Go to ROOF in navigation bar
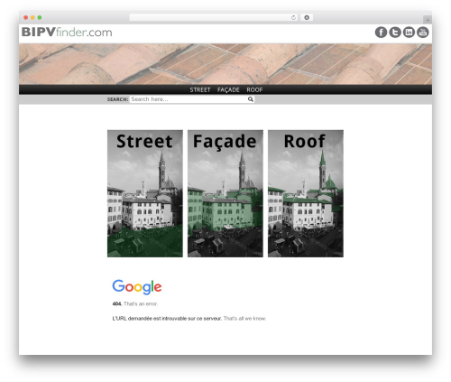Screen dimensions: 451x382 pyautogui.click(x=254, y=89)
